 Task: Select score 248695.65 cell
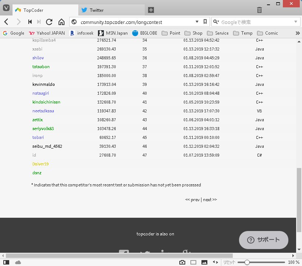(106, 58)
